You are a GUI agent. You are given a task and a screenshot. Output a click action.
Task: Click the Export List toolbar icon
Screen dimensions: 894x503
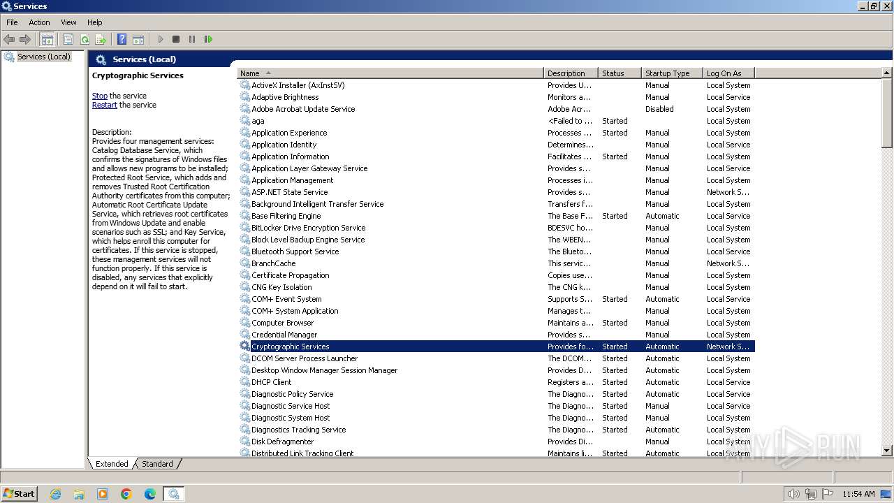tap(101, 39)
